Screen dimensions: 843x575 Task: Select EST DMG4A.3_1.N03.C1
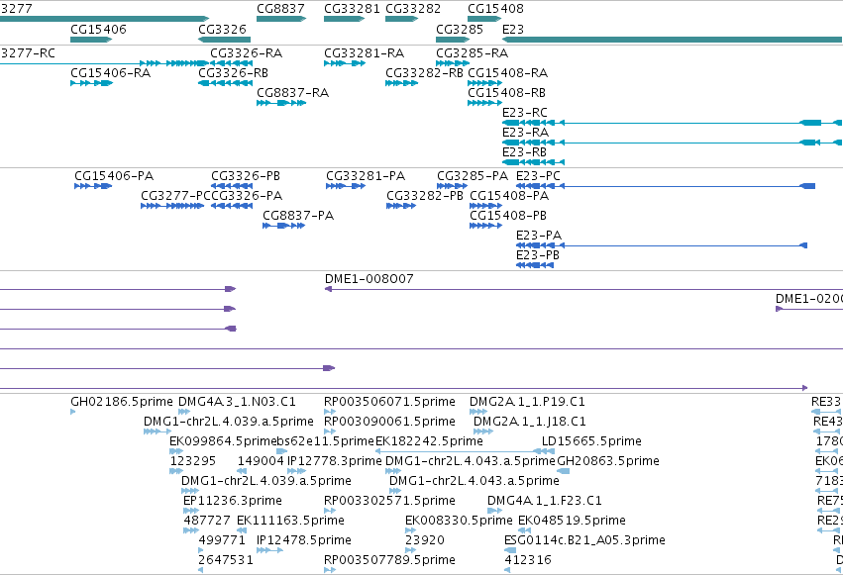point(237,402)
